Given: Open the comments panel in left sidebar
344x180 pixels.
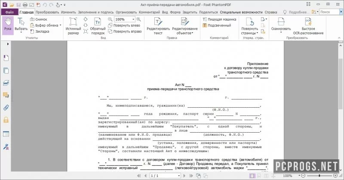Looking at the screenshot, I should pos(6,95).
